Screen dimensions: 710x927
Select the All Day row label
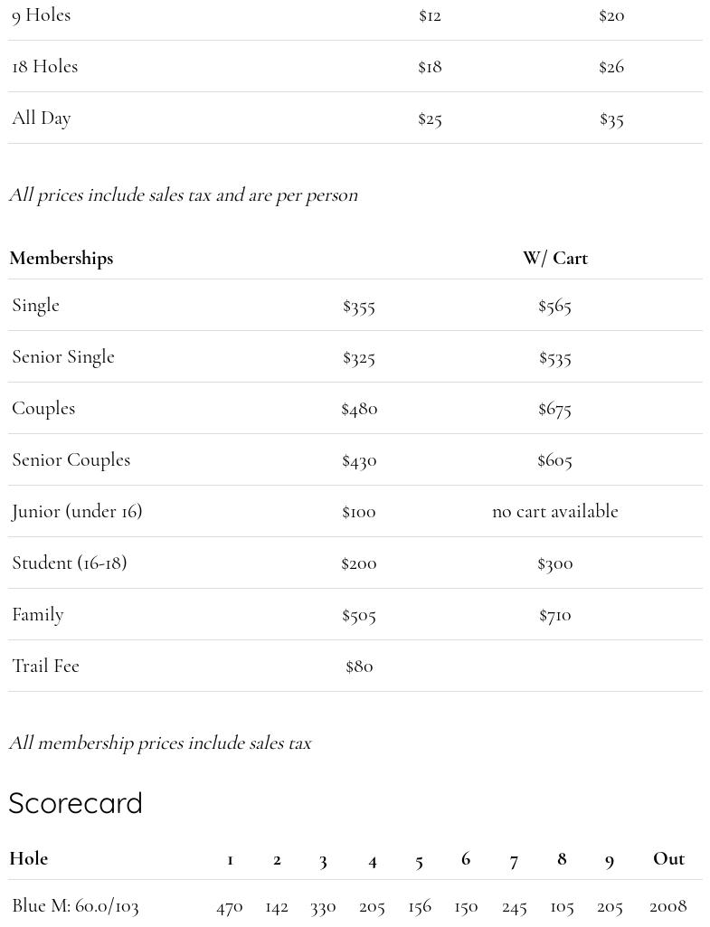(x=42, y=118)
